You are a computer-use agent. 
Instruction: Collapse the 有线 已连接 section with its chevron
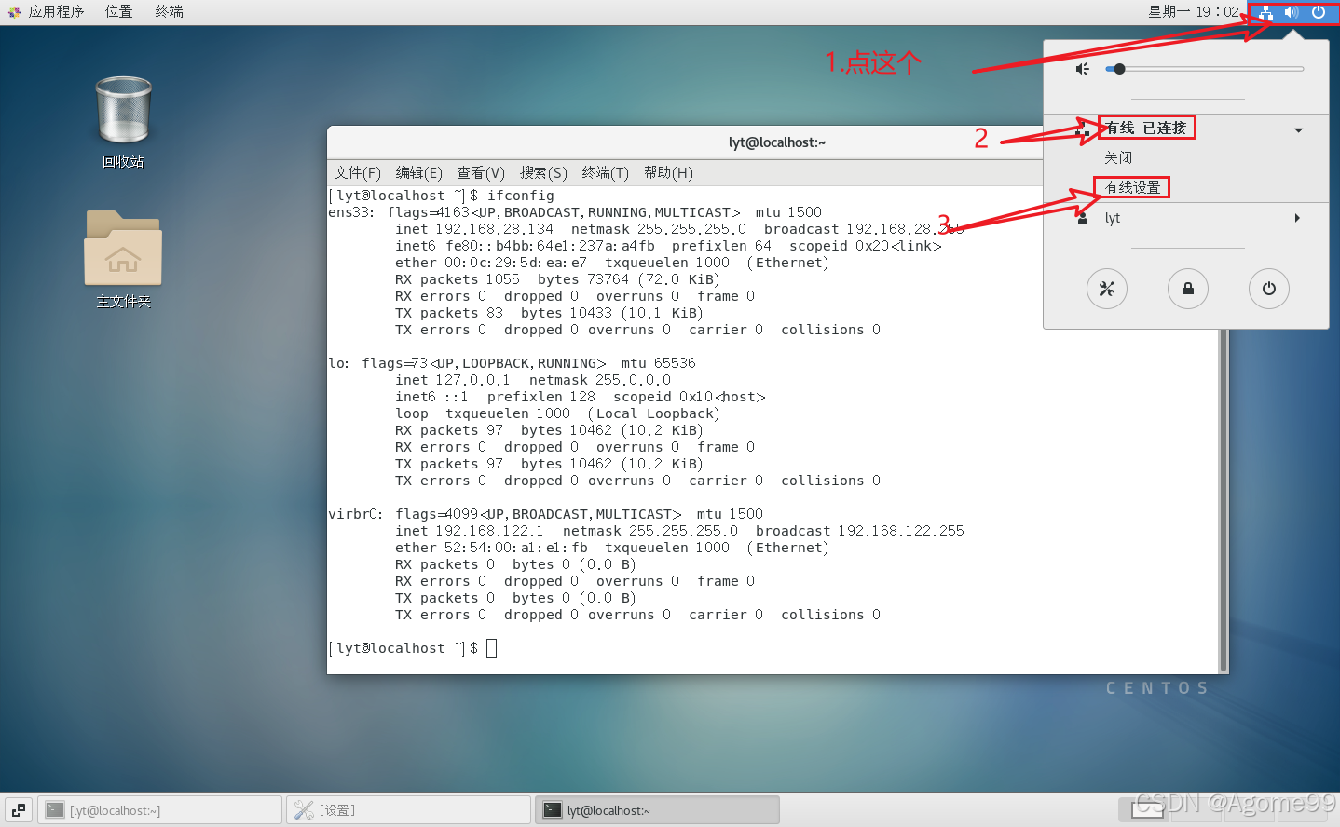[x=1297, y=129]
